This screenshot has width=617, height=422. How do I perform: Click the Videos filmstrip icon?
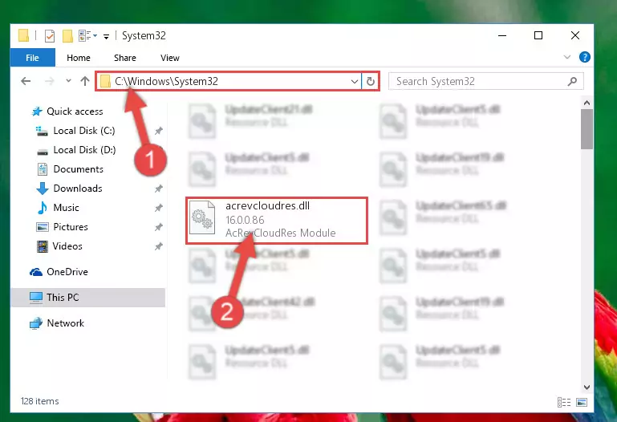point(42,246)
